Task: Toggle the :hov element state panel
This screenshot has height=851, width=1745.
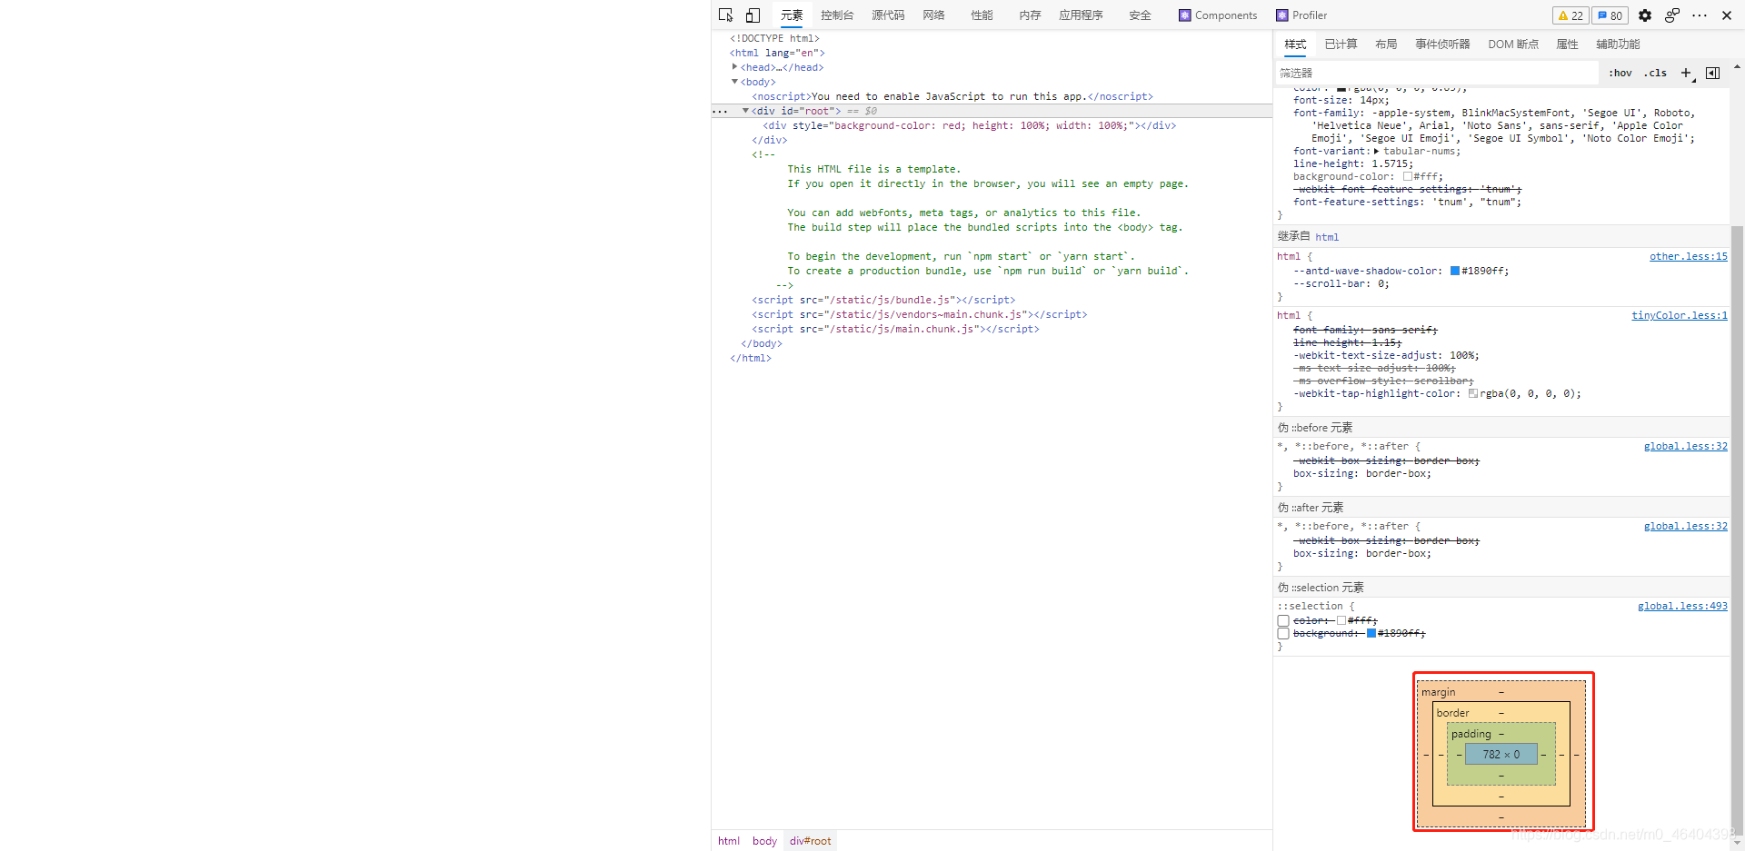Action: coord(1620,73)
